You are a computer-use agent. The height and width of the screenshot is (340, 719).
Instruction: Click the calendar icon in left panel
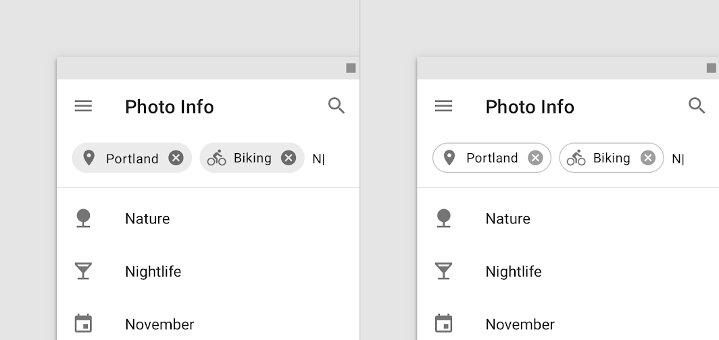pos(83,323)
